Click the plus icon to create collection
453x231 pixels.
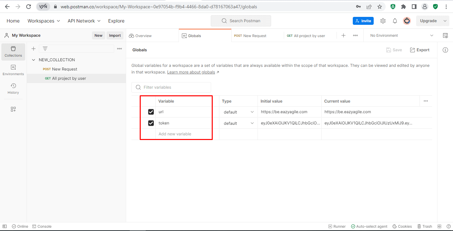pos(34,49)
